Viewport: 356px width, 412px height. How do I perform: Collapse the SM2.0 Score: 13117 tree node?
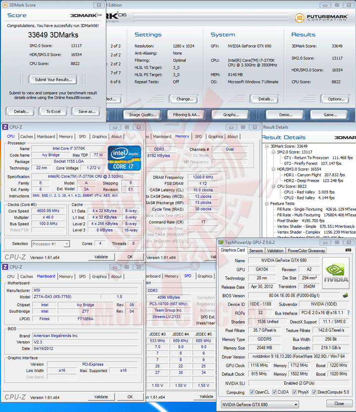point(273,152)
